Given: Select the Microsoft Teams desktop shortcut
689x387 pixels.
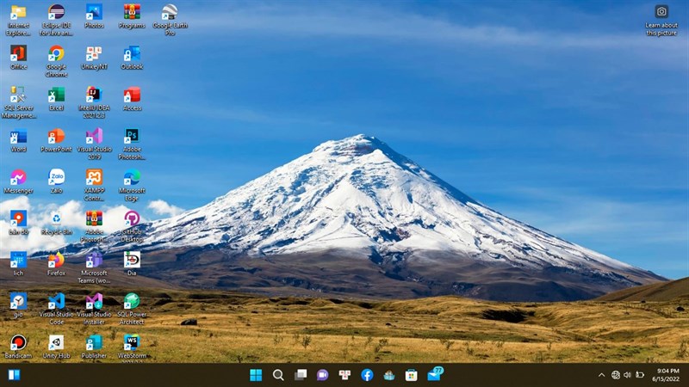Looking at the screenshot, I should click(x=94, y=267).
